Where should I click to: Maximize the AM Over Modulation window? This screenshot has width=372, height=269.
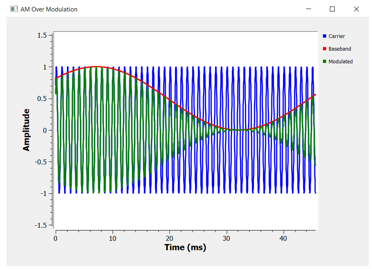[x=332, y=9]
